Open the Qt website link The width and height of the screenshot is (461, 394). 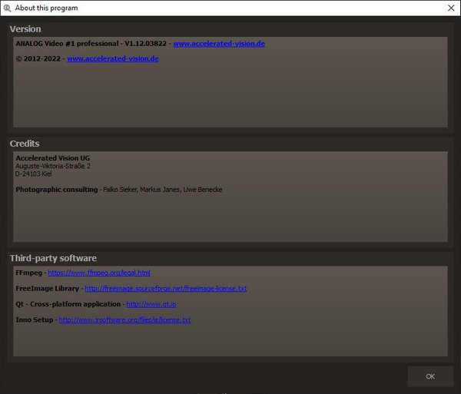coord(151,304)
